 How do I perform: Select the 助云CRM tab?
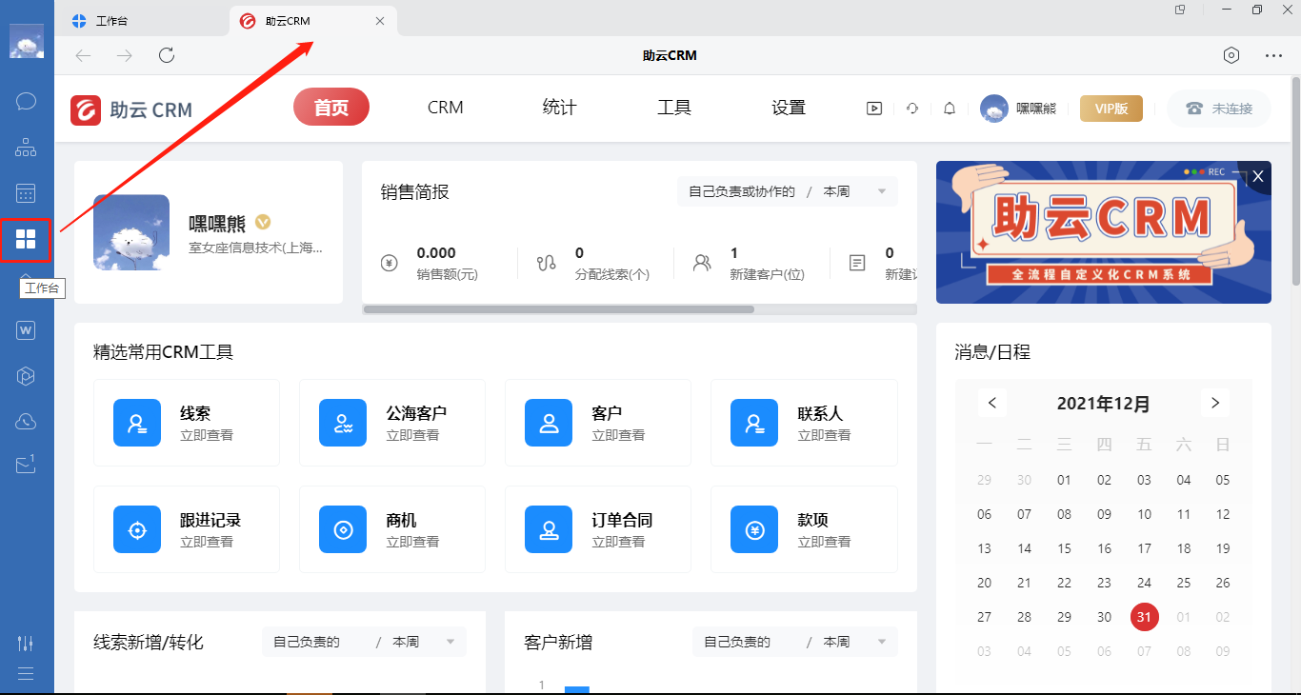pyautogui.click(x=313, y=21)
